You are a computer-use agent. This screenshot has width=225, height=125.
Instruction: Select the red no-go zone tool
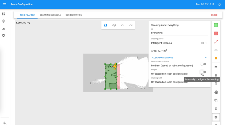coord(216,33)
